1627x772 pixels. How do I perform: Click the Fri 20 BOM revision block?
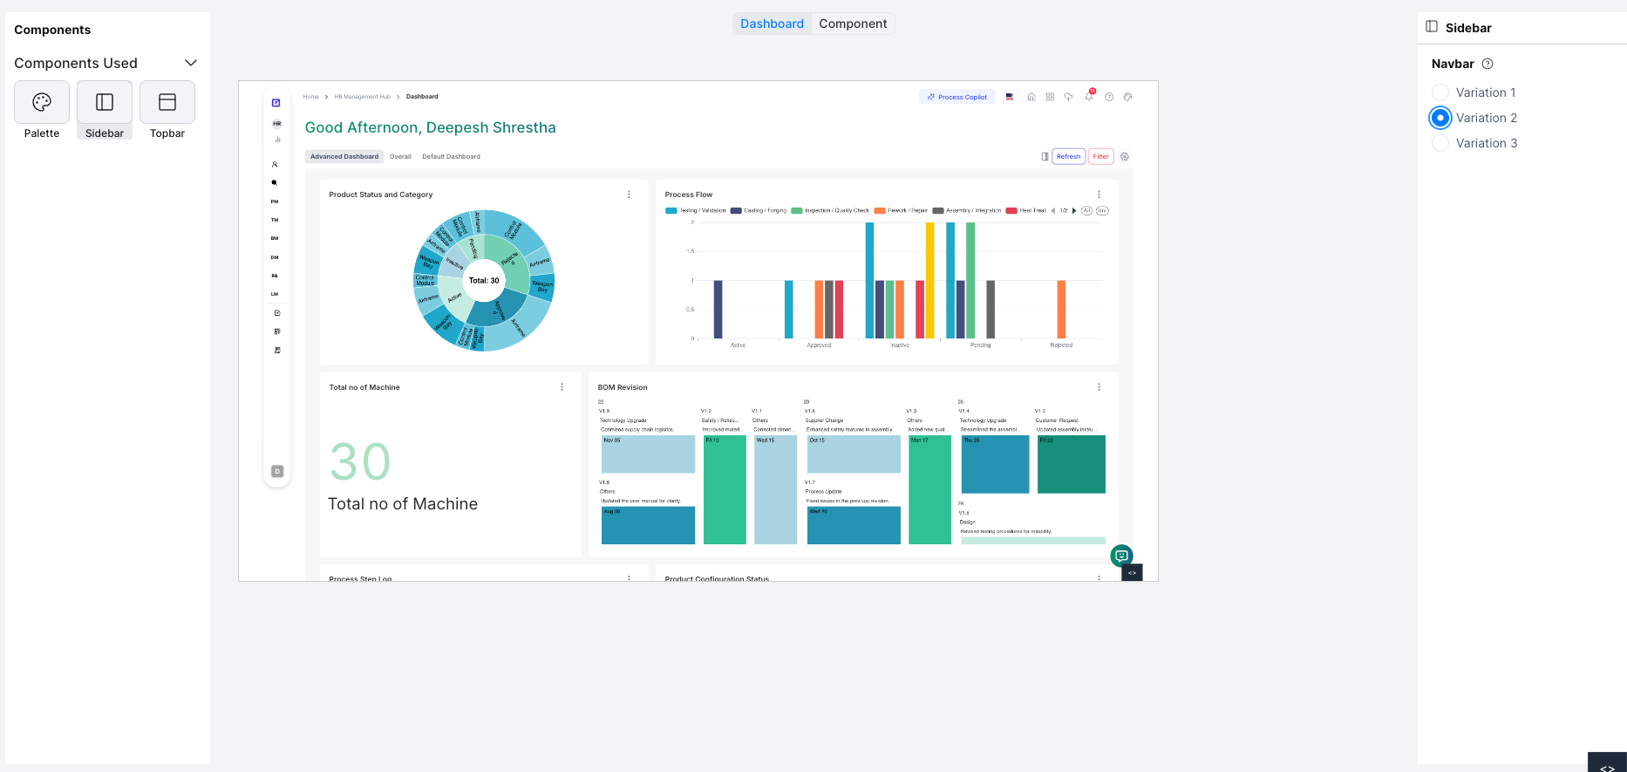1072,464
